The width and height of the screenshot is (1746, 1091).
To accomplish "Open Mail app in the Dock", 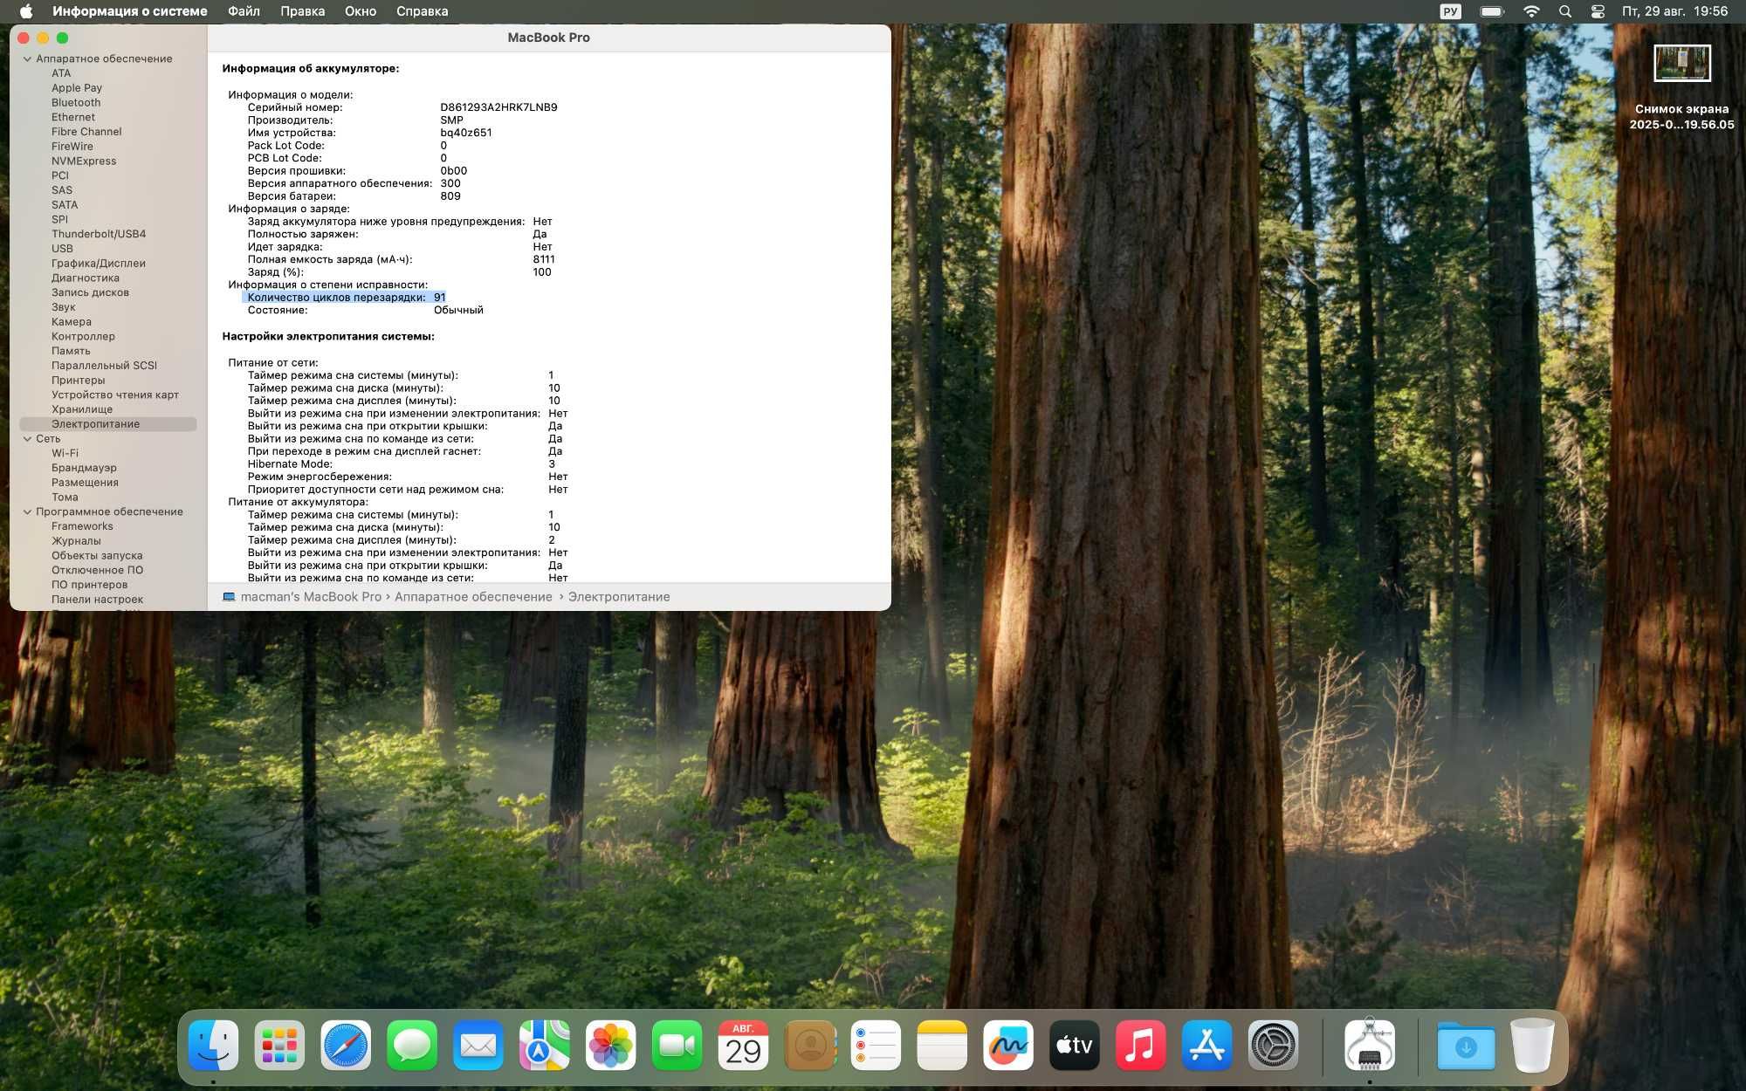I will (x=478, y=1045).
